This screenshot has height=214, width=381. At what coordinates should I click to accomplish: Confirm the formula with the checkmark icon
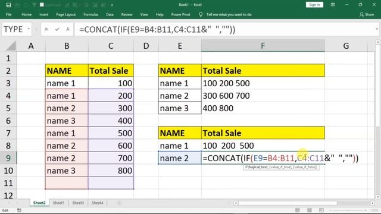(x=57, y=29)
